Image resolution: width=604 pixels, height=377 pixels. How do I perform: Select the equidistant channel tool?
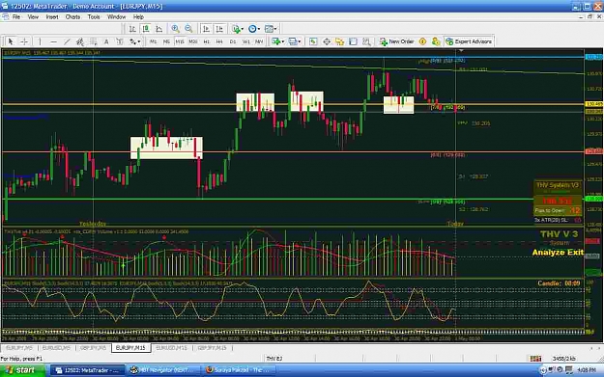coord(80,41)
